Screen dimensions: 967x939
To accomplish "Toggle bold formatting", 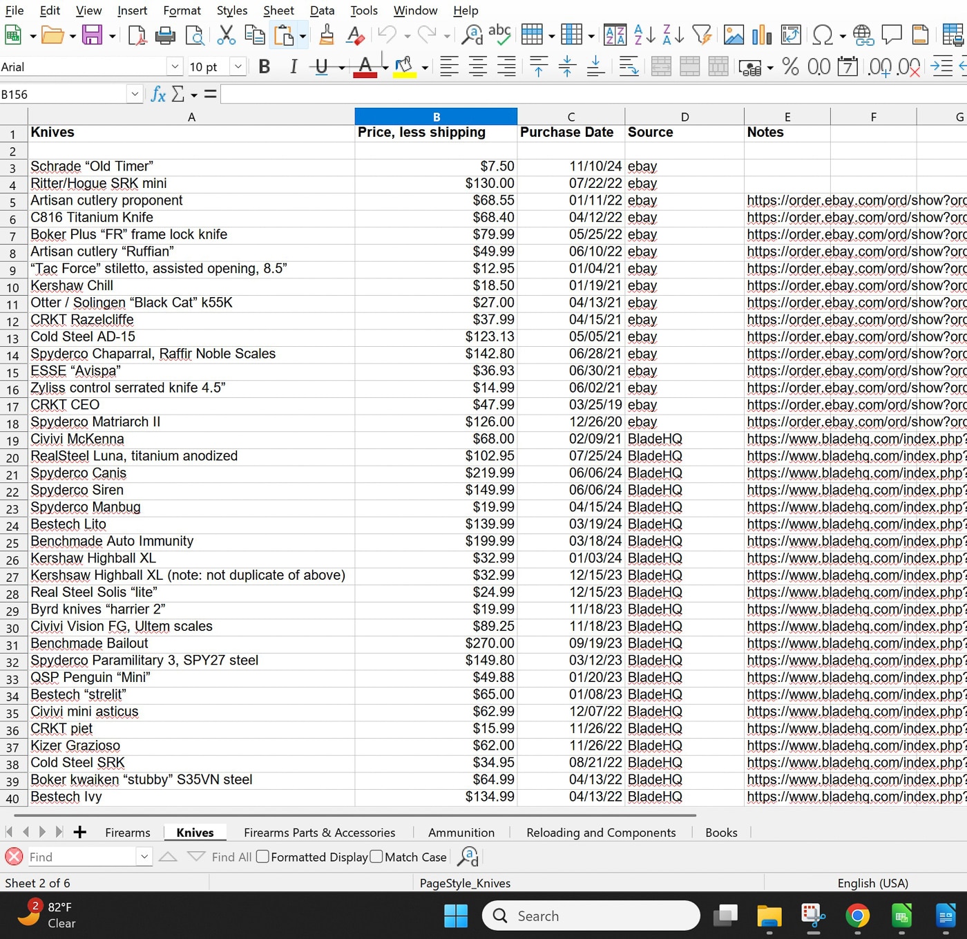I will coord(264,66).
